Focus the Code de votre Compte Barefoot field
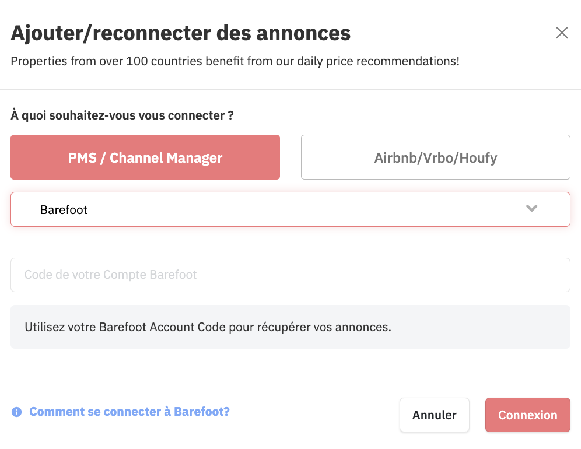 [290, 275]
